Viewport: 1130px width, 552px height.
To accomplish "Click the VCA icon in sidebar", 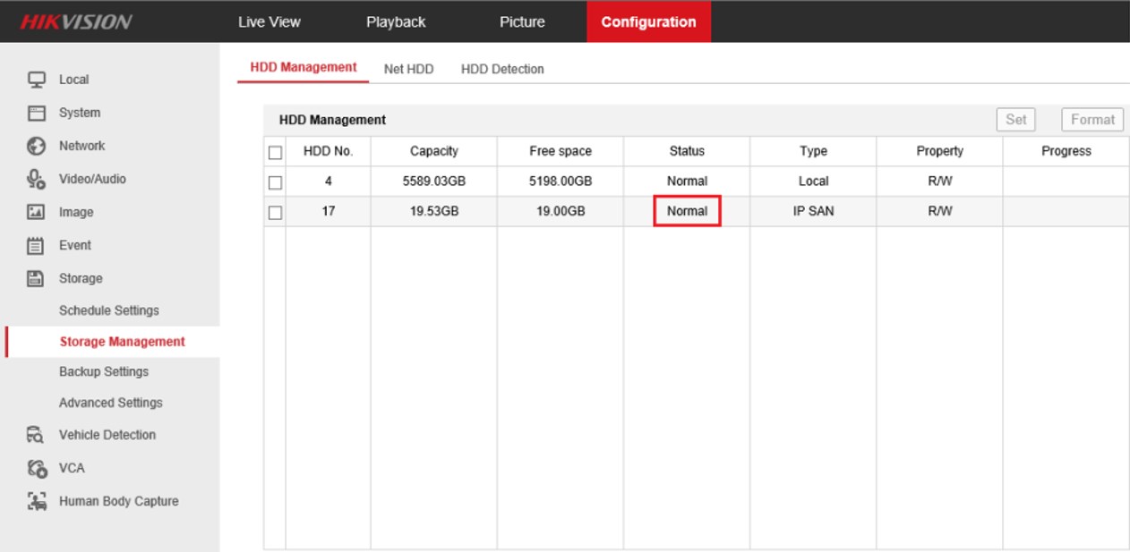I will click(38, 468).
